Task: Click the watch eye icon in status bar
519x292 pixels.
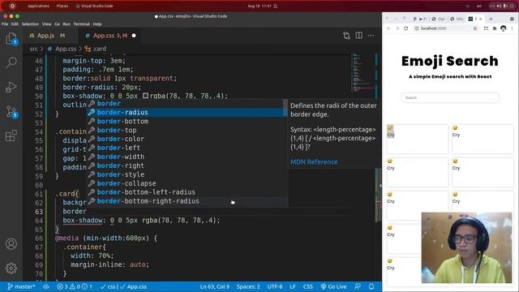Action: pyautogui.click(x=46, y=286)
